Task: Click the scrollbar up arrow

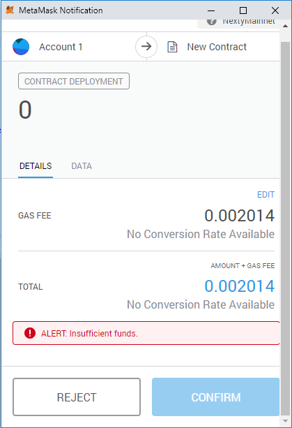Action: (x=286, y=26)
